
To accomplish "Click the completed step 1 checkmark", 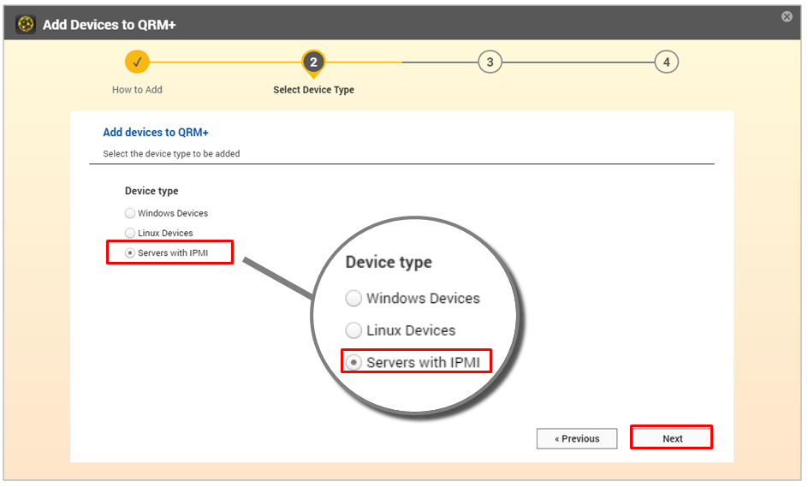I will tap(137, 62).
